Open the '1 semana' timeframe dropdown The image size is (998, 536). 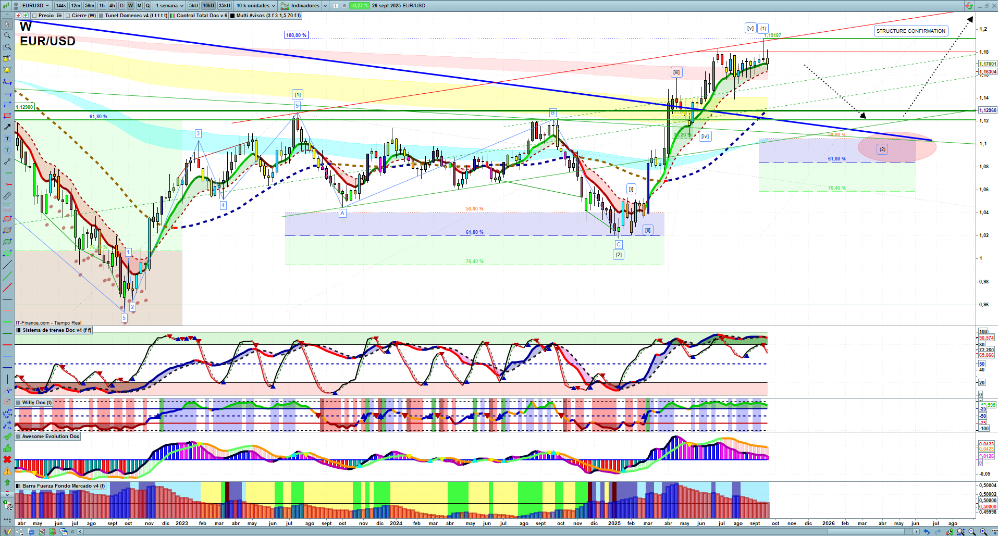(170, 6)
